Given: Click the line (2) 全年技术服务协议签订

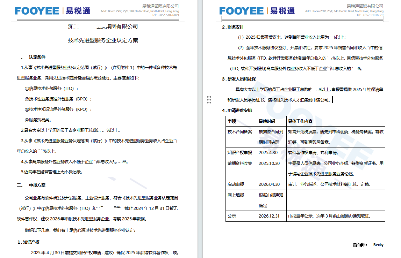Looking at the screenshot, I should point(305,58).
